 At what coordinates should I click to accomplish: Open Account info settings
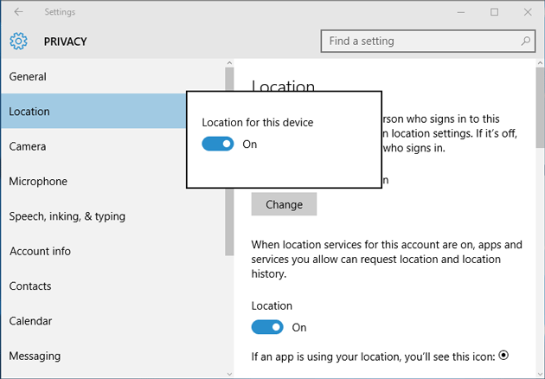(x=41, y=252)
